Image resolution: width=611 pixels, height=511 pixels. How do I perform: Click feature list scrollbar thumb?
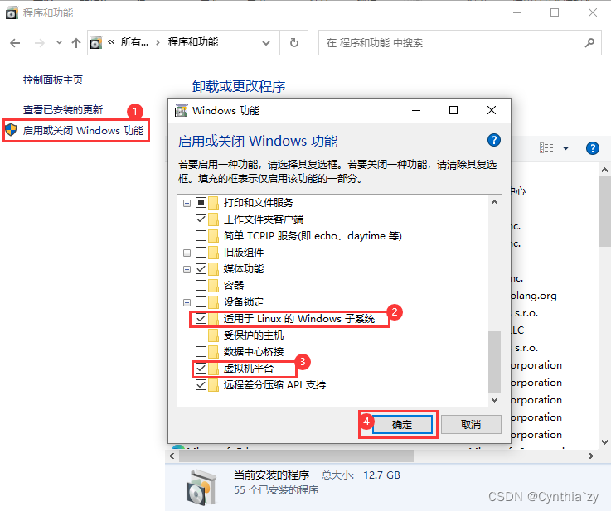[x=494, y=362]
